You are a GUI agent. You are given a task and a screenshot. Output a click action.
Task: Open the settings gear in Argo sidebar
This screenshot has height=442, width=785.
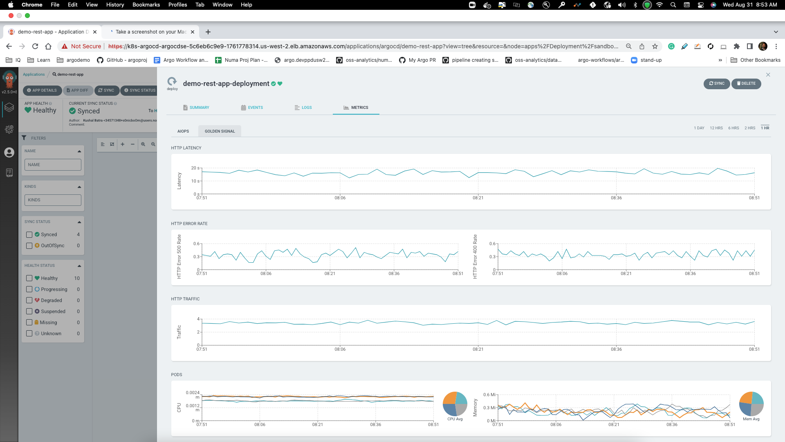click(9, 129)
